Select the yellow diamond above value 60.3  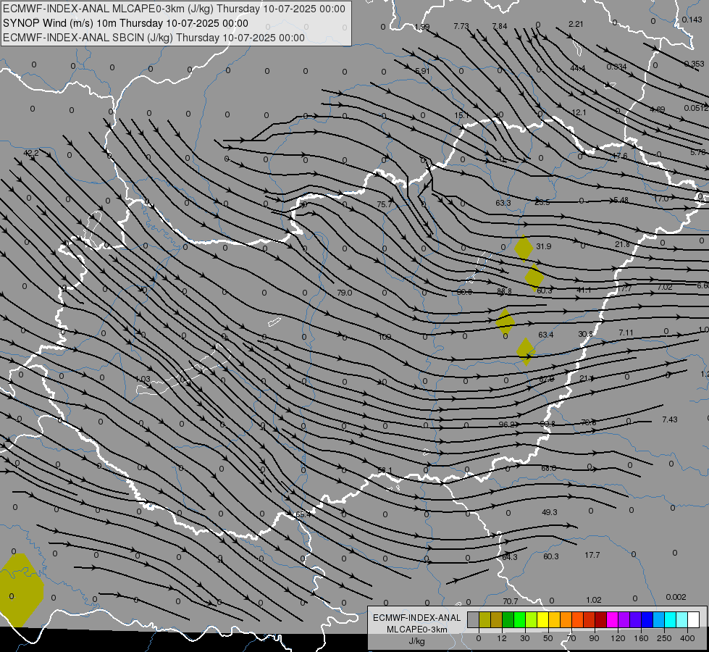(534, 277)
